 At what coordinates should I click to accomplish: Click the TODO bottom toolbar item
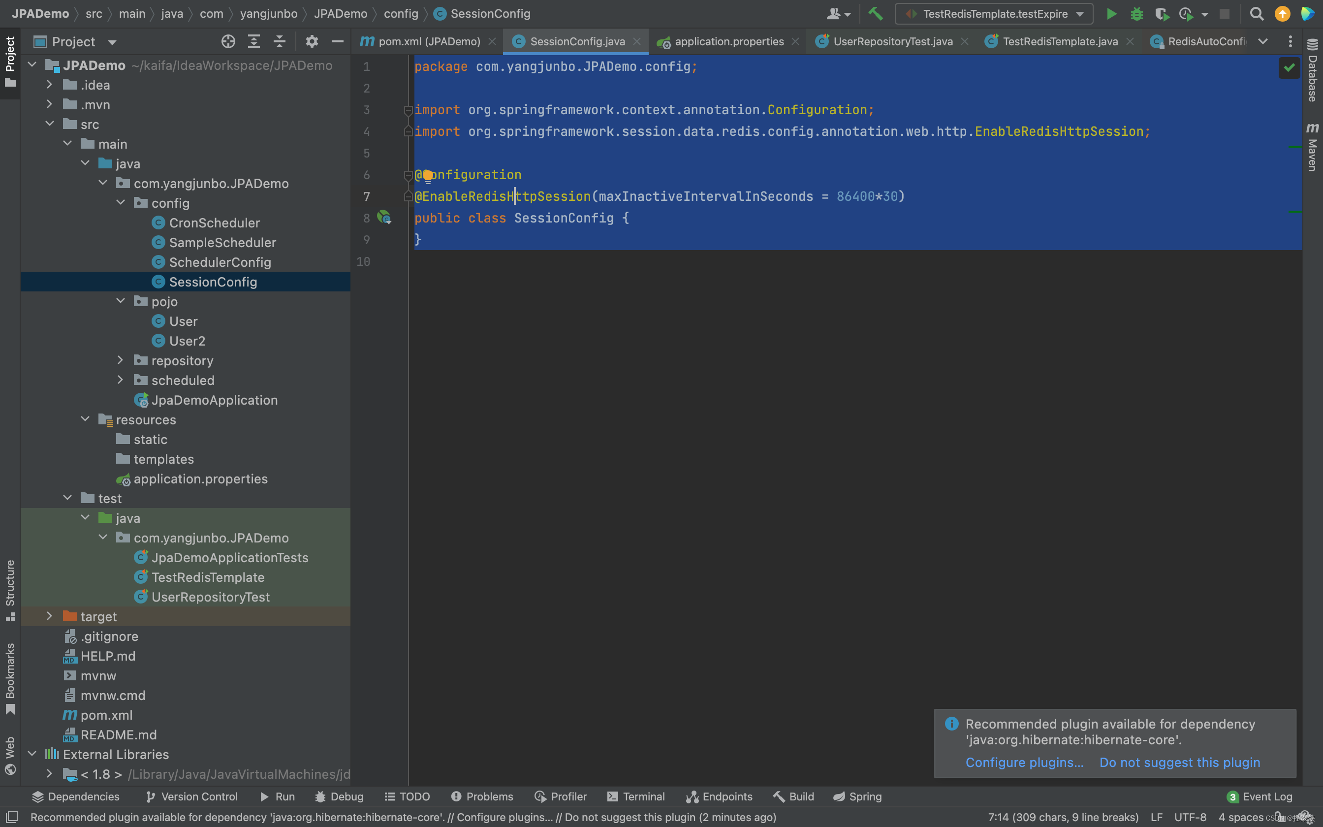click(x=413, y=796)
